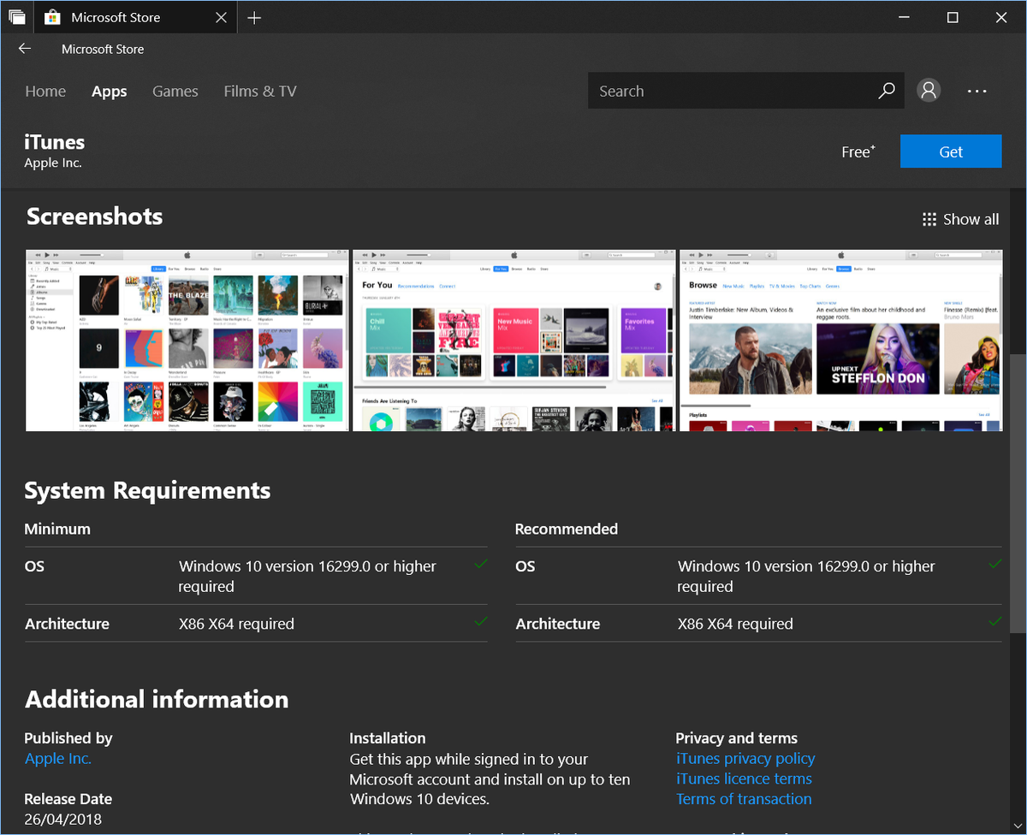
Task: Open the tab overview icon in the title bar
Action: 17,17
